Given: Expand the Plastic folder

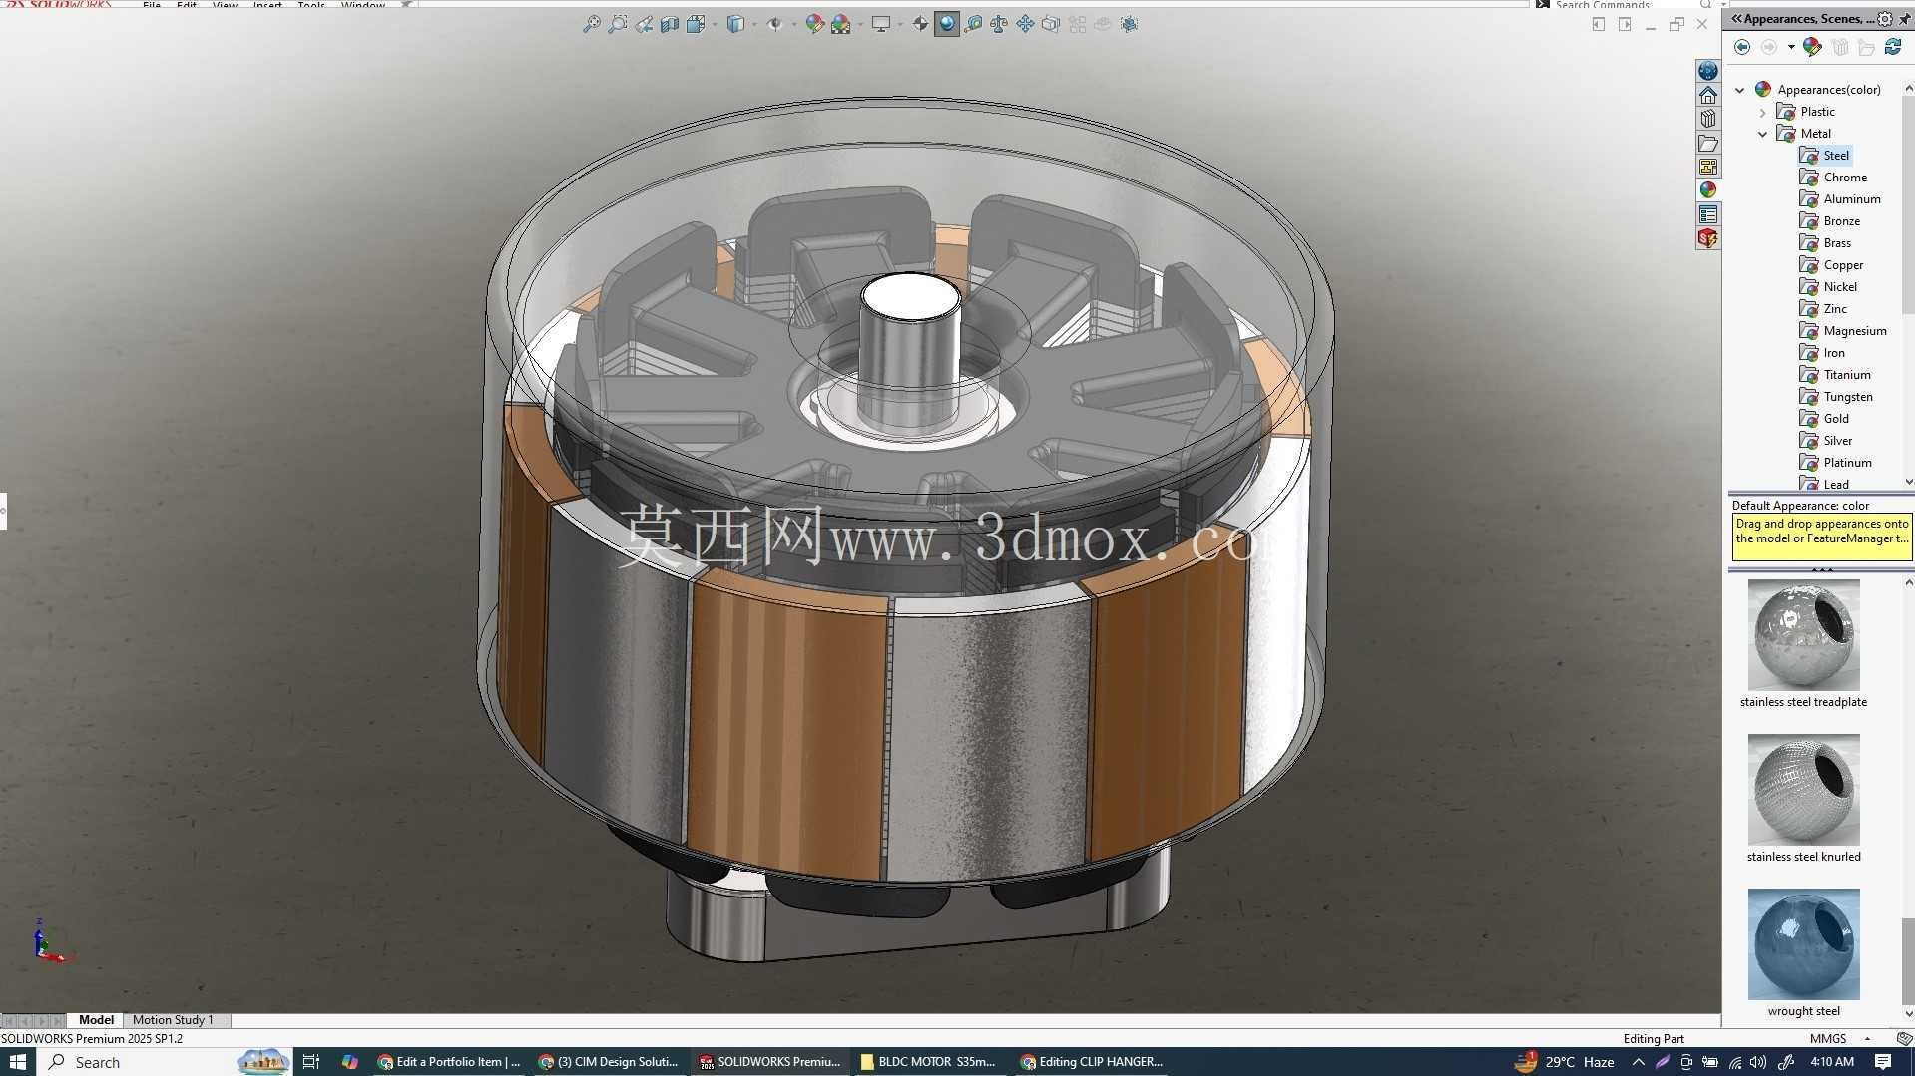Looking at the screenshot, I should (1763, 112).
